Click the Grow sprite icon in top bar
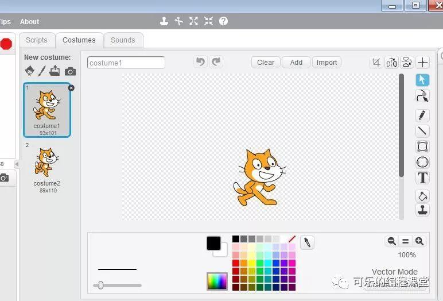443x301 pixels. (x=193, y=21)
